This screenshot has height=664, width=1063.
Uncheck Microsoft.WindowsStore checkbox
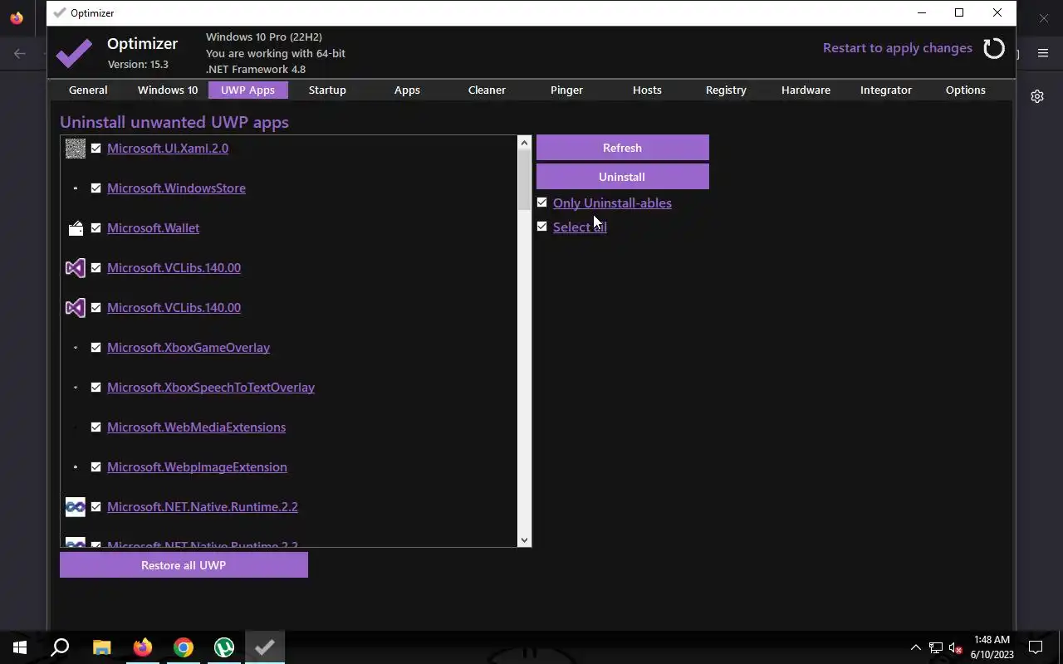point(96,188)
